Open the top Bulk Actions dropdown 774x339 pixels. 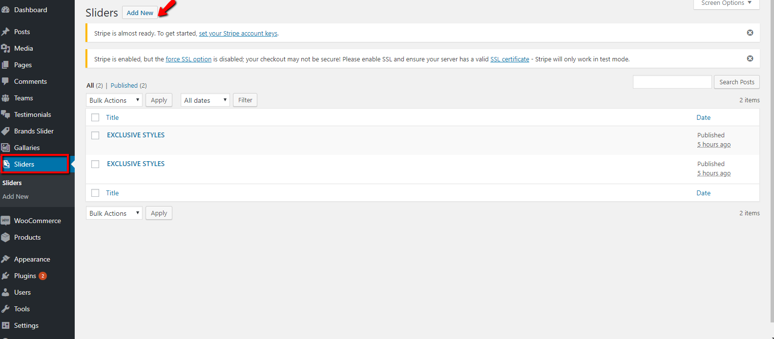pyautogui.click(x=114, y=100)
